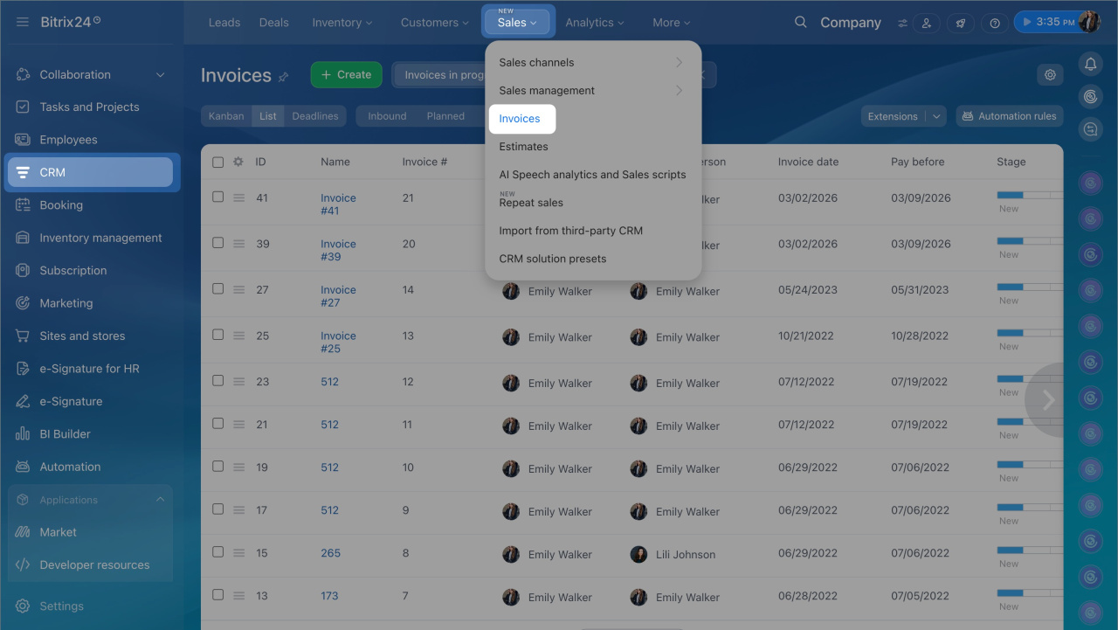Toggle the select-all checkbox in the table header
This screenshot has height=630, width=1118.
218,162
